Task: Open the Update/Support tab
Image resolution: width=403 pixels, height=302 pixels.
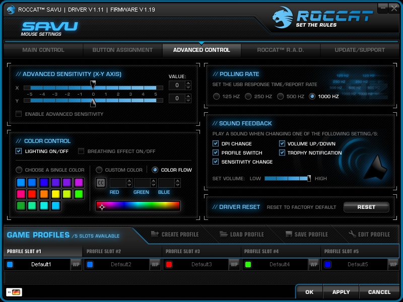Action: [x=359, y=50]
